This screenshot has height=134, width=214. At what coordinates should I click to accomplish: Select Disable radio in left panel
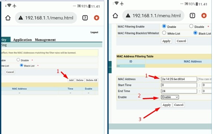(18, 60)
